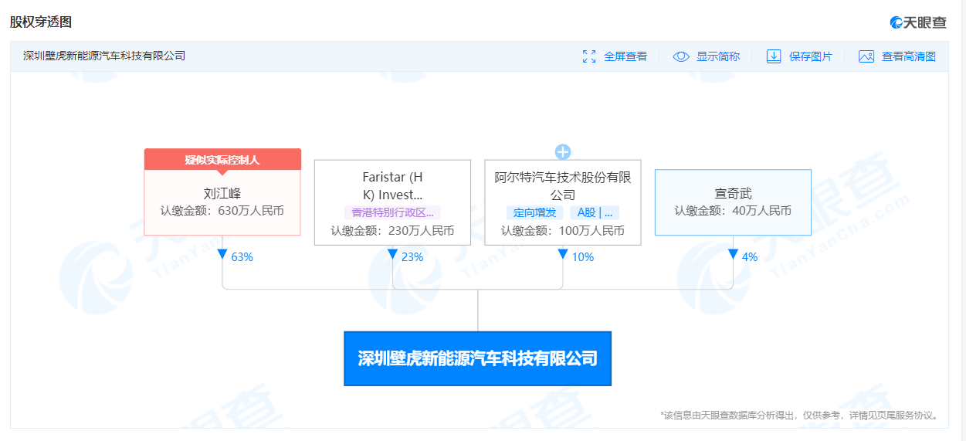Click the 10% blue arrow marker
Screen dimensions: 966x441
(562, 255)
